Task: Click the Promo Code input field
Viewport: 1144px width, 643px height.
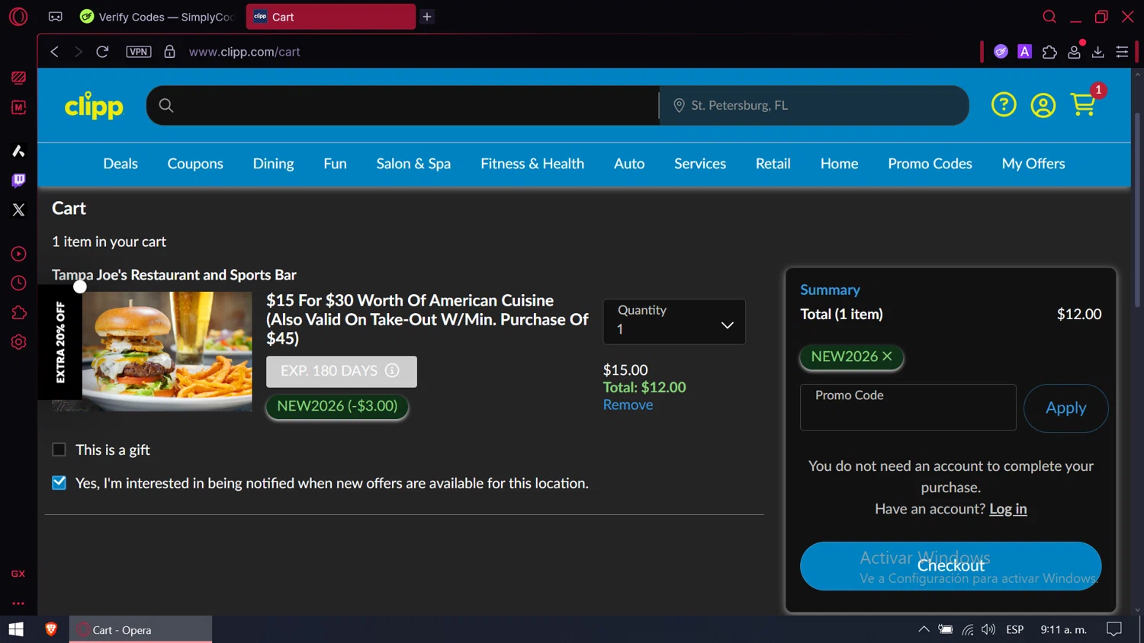Action: point(908,408)
